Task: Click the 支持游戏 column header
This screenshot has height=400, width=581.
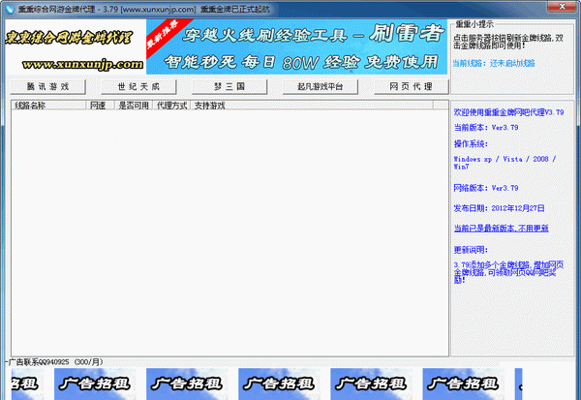Action: 209,105
